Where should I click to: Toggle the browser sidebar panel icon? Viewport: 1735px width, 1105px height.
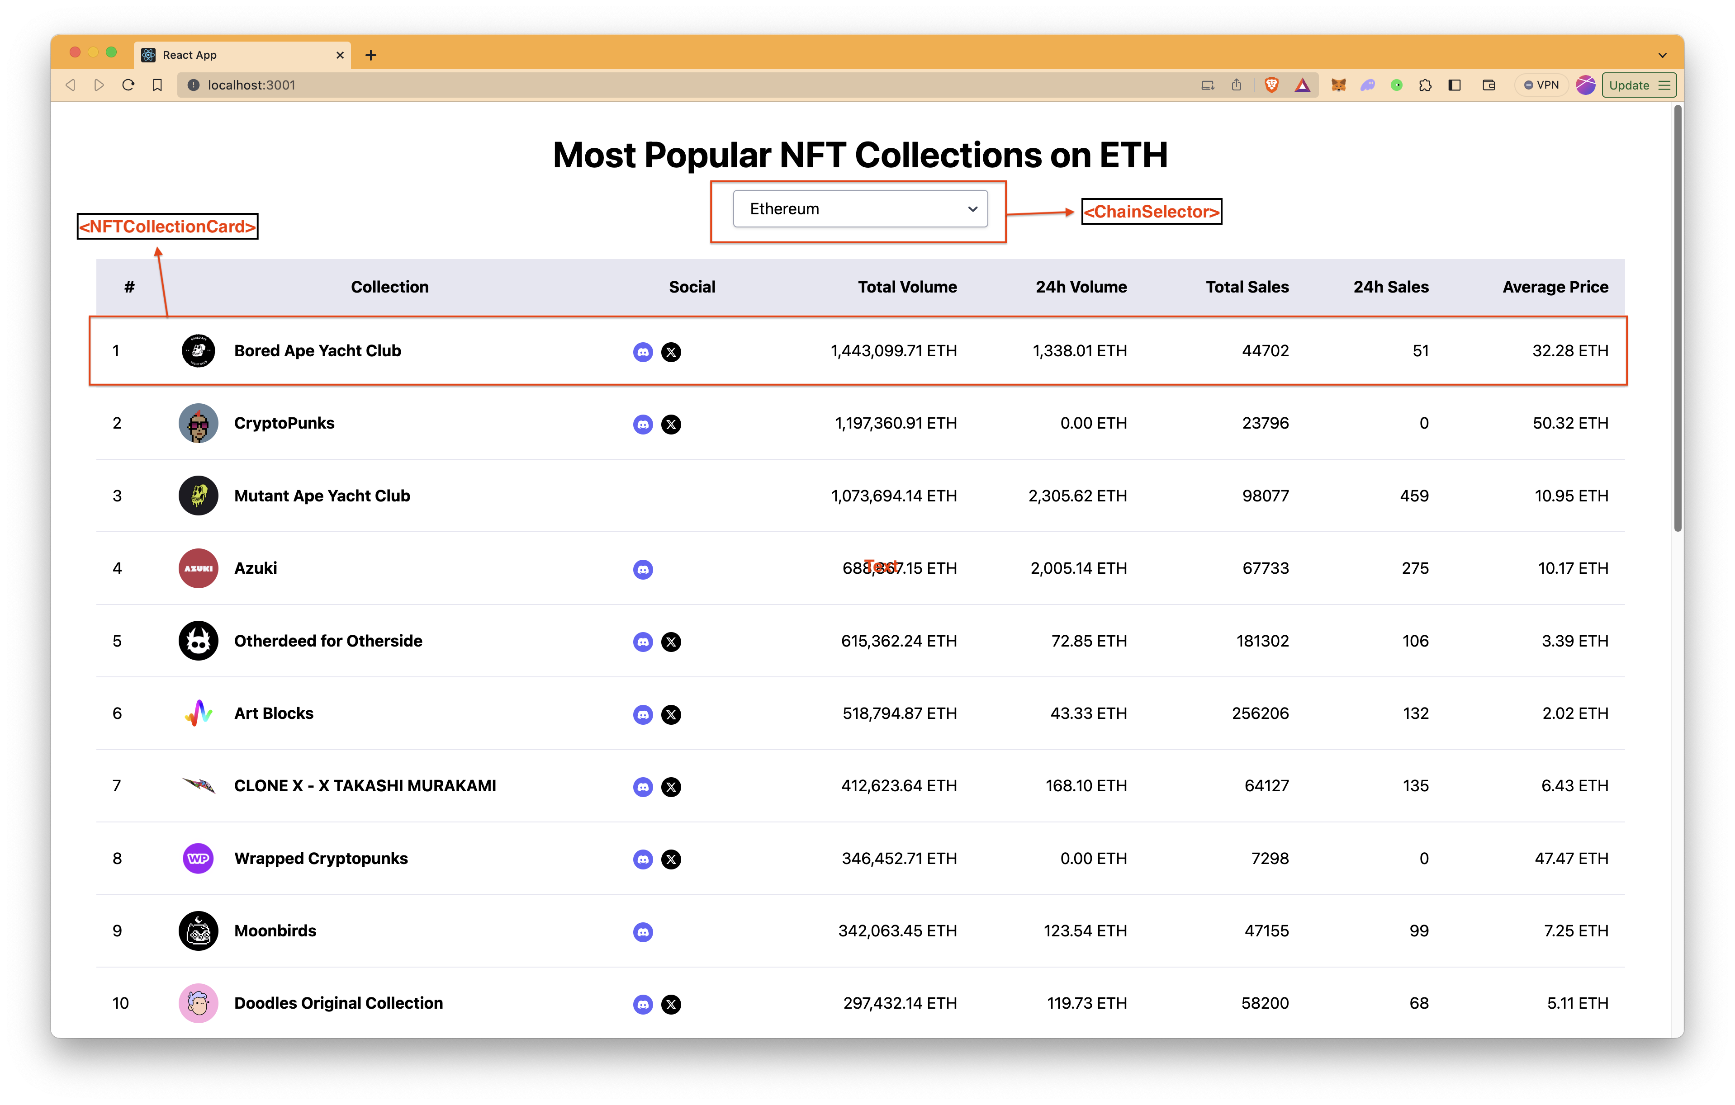[x=1454, y=85]
